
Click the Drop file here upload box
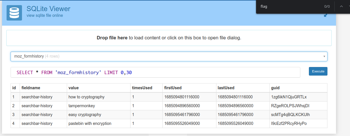click(x=169, y=38)
